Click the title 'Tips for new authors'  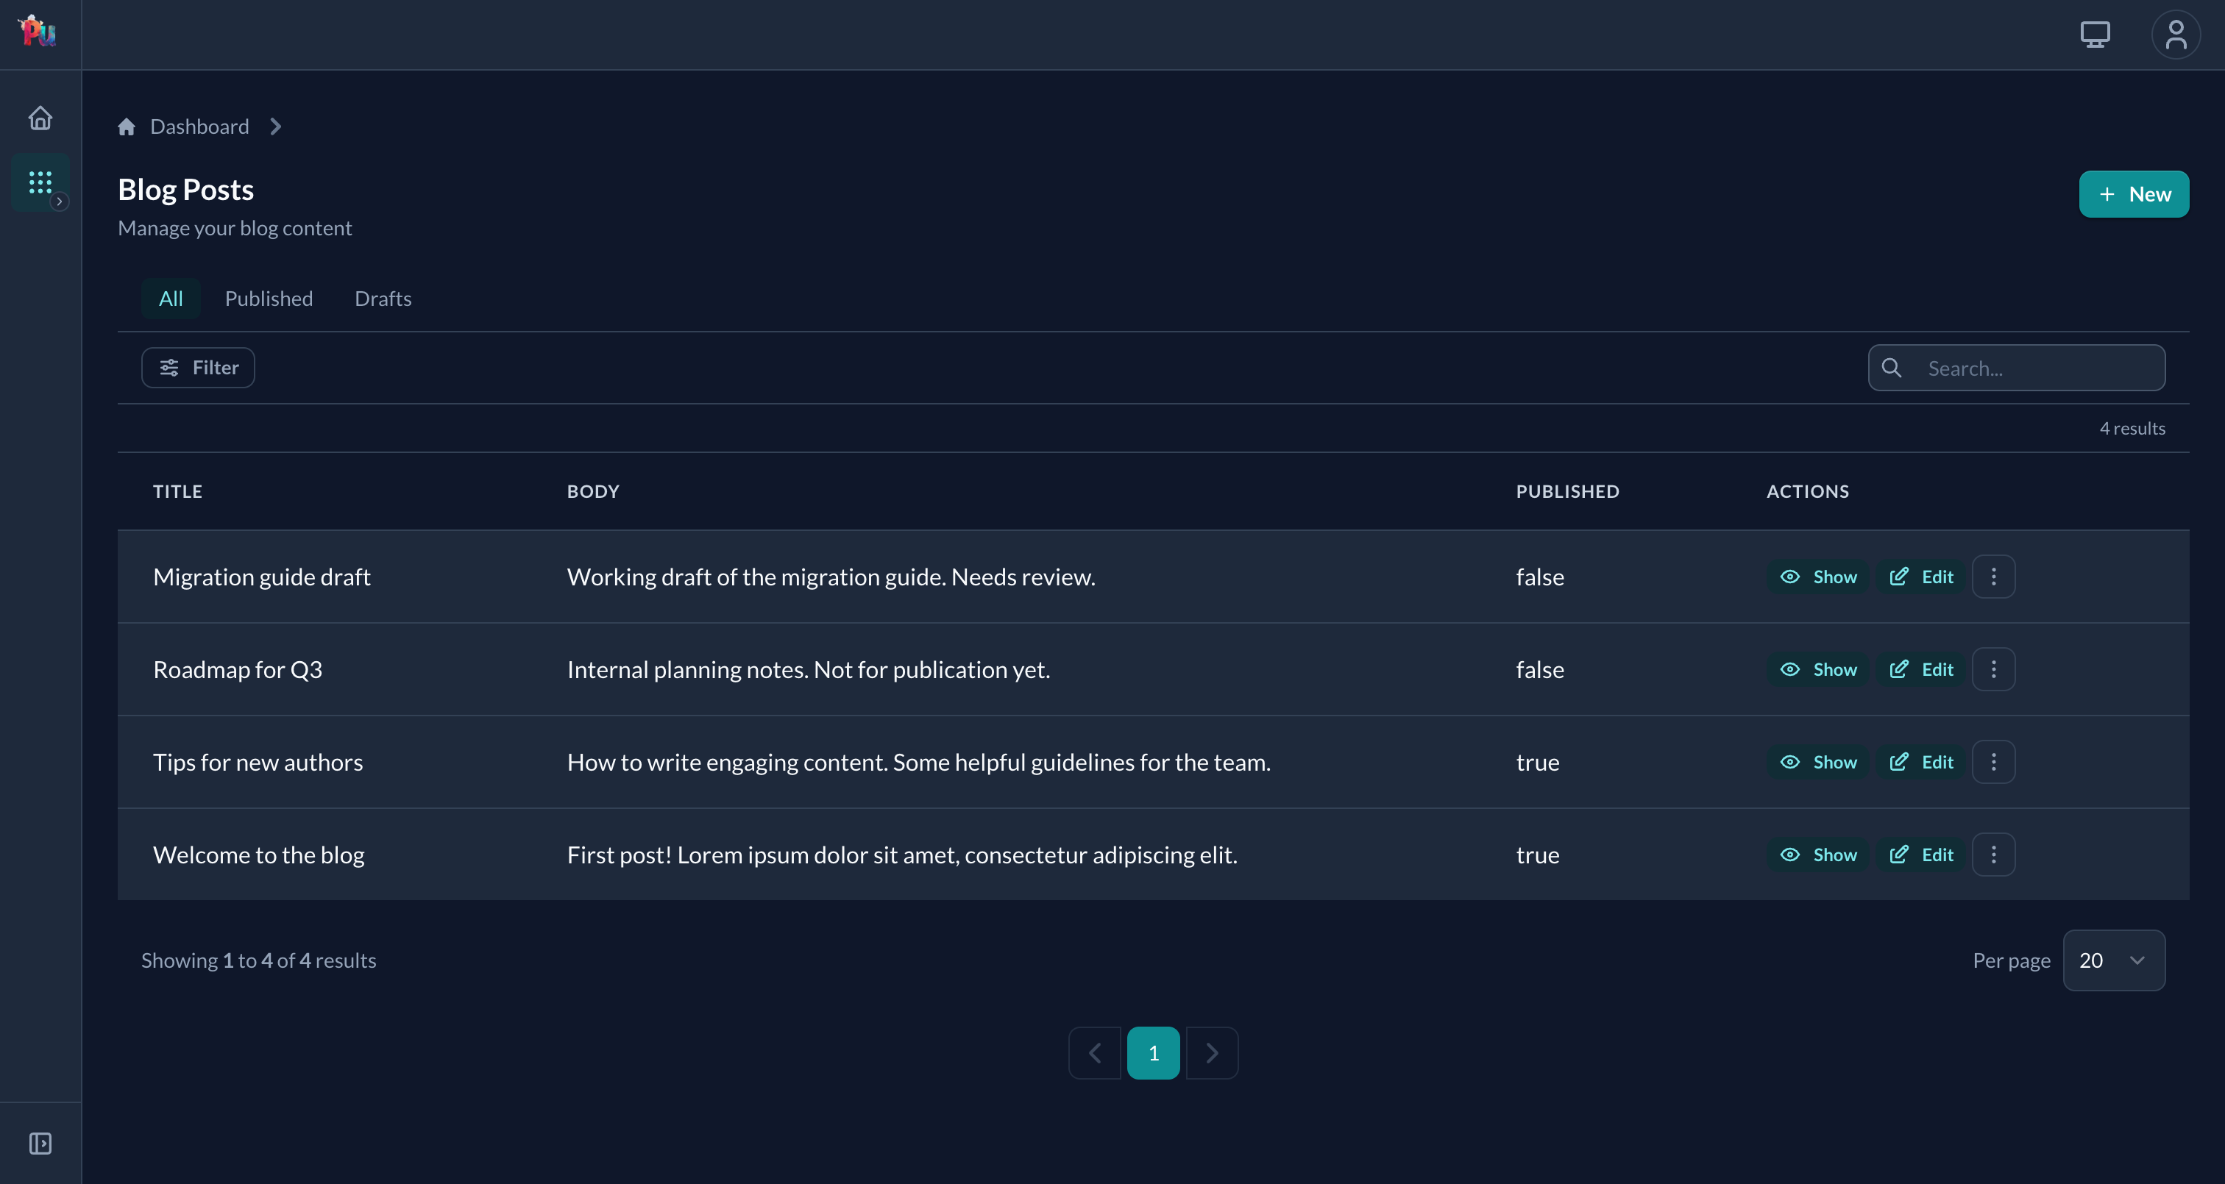258,762
